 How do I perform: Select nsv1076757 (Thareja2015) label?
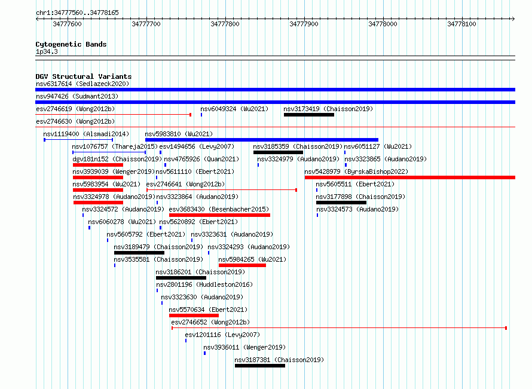tap(115, 146)
